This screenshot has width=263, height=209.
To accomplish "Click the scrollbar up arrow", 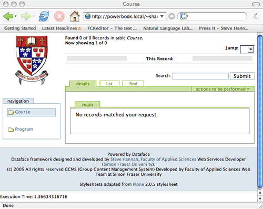I will coord(260,193).
